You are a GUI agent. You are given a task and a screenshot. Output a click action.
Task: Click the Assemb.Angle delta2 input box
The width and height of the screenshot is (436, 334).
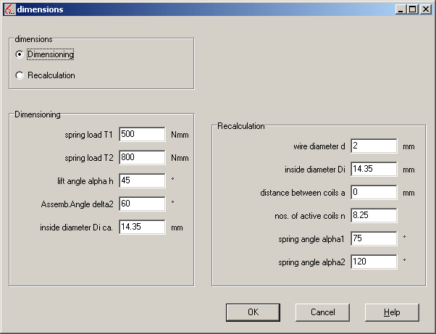[142, 204]
